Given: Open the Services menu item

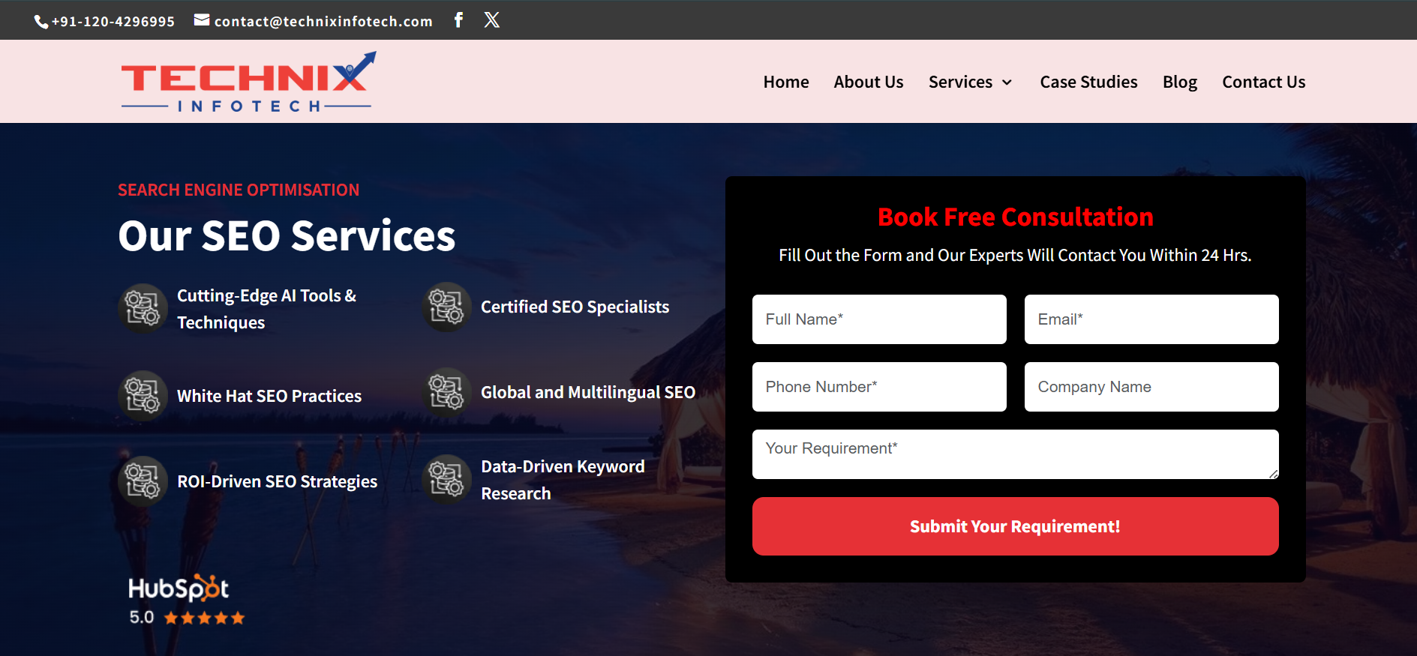Looking at the screenshot, I should click(x=960, y=82).
